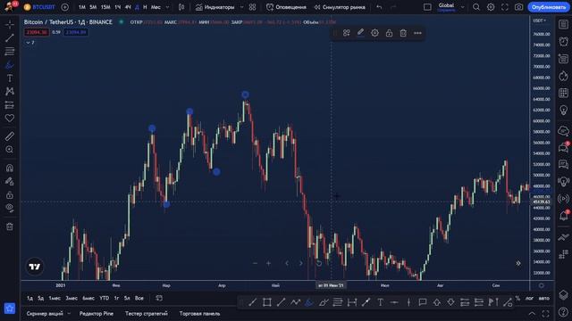Lock all drawing tools
The width and height of the screenshot is (572, 321).
point(10,195)
